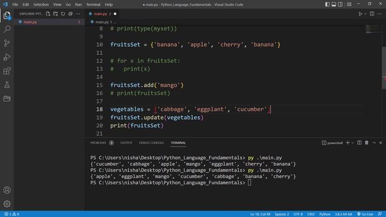This screenshot has height=217, width=386.
Task: Select the powershell terminal label
Action: [x=332, y=143]
